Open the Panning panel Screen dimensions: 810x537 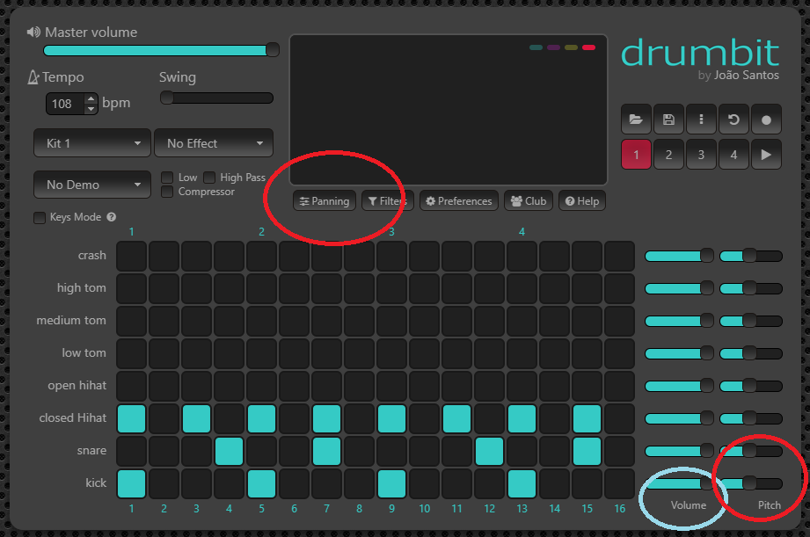325,201
